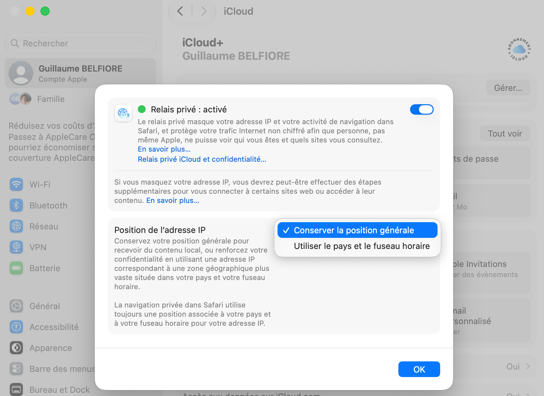Open En savoir plus link after the word contenu
Image resolution: width=544 pixels, height=396 pixels.
[x=173, y=201]
